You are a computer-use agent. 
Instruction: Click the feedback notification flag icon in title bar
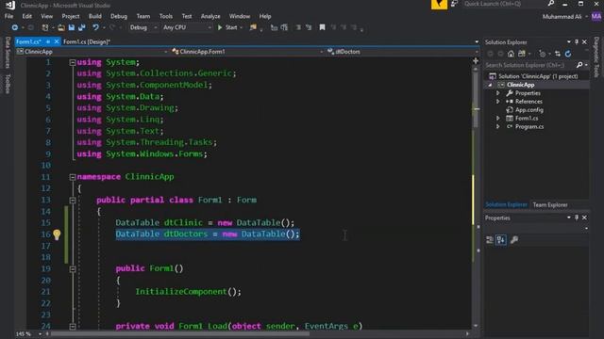click(x=439, y=4)
